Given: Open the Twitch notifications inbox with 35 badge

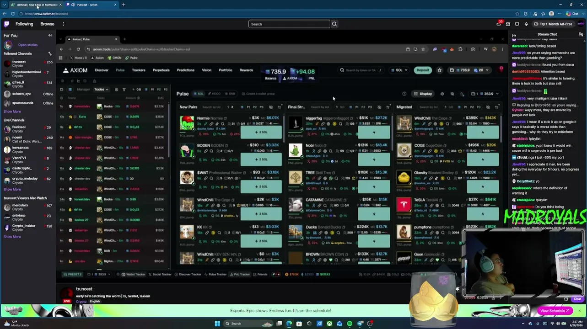Looking at the screenshot, I should (499, 24).
